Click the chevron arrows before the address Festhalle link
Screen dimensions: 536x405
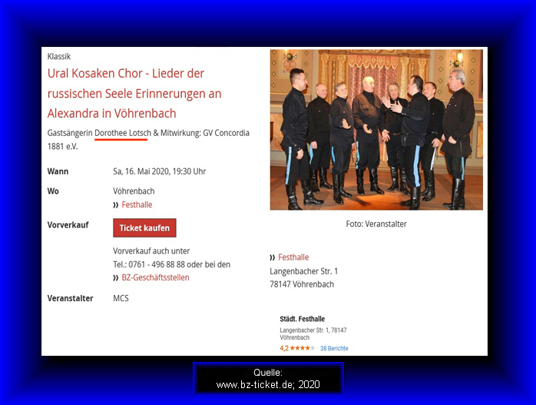(x=272, y=257)
